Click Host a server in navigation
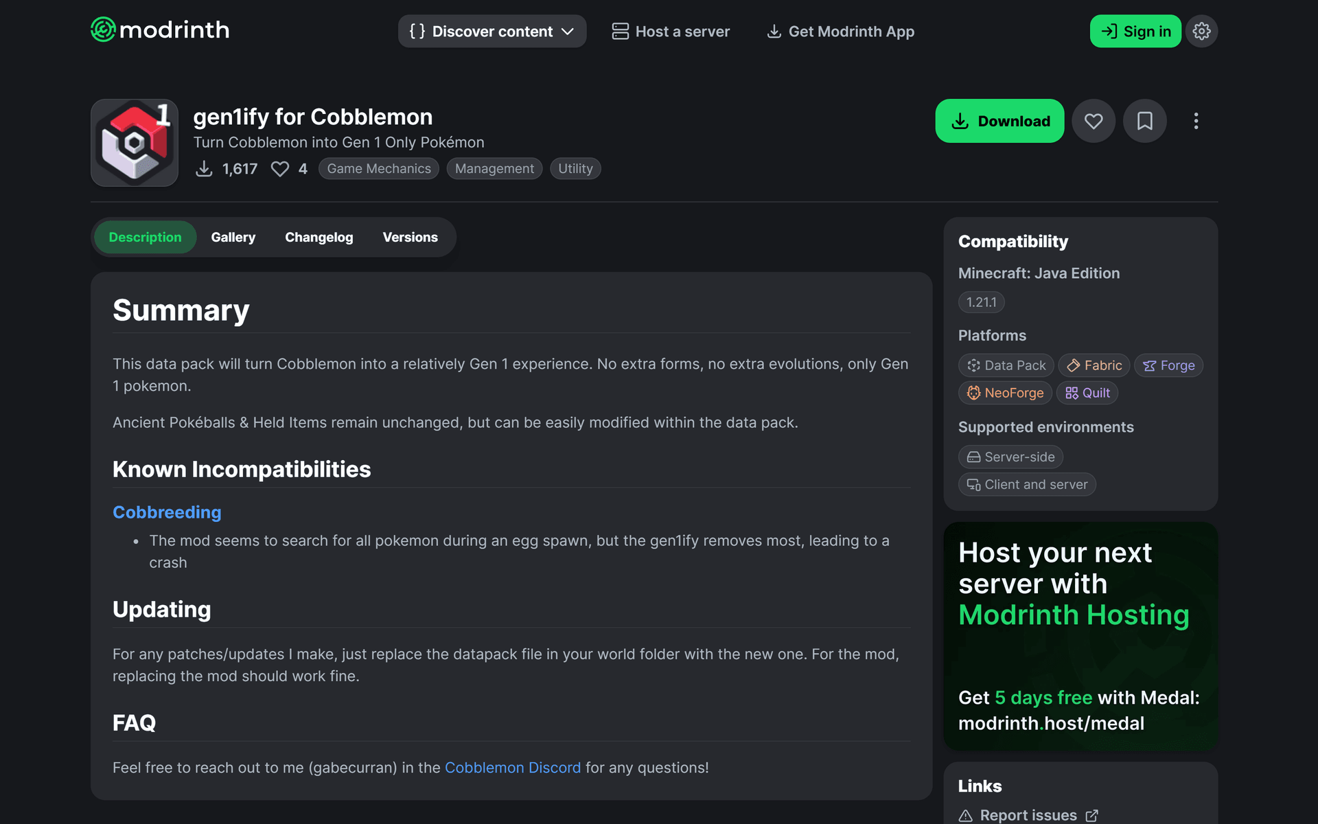The image size is (1318, 824). click(671, 31)
